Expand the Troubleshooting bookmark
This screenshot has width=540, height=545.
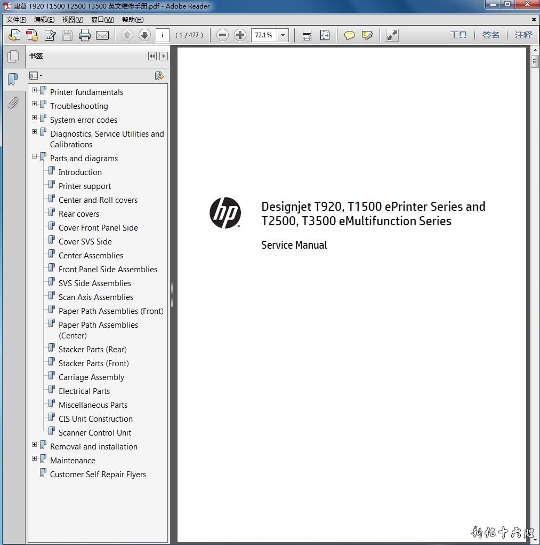tap(35, 104)
